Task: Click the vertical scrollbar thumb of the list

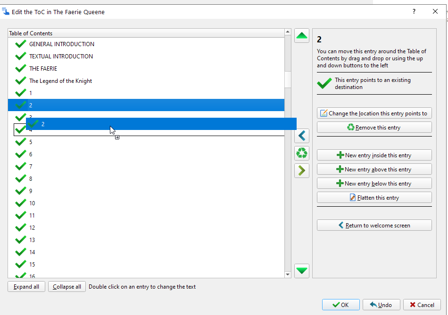Action: point(288,79)
